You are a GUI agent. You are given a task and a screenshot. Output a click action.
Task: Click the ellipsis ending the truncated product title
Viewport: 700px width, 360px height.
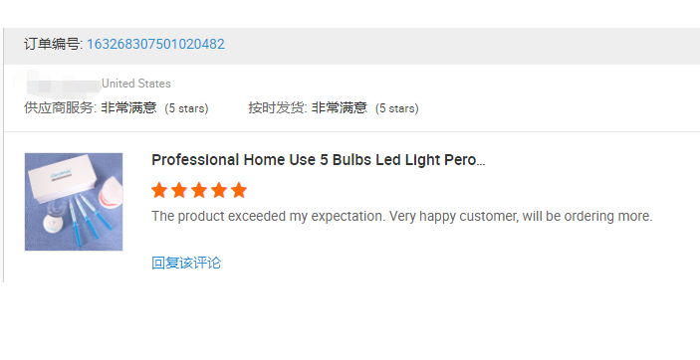tap(481, 163)
